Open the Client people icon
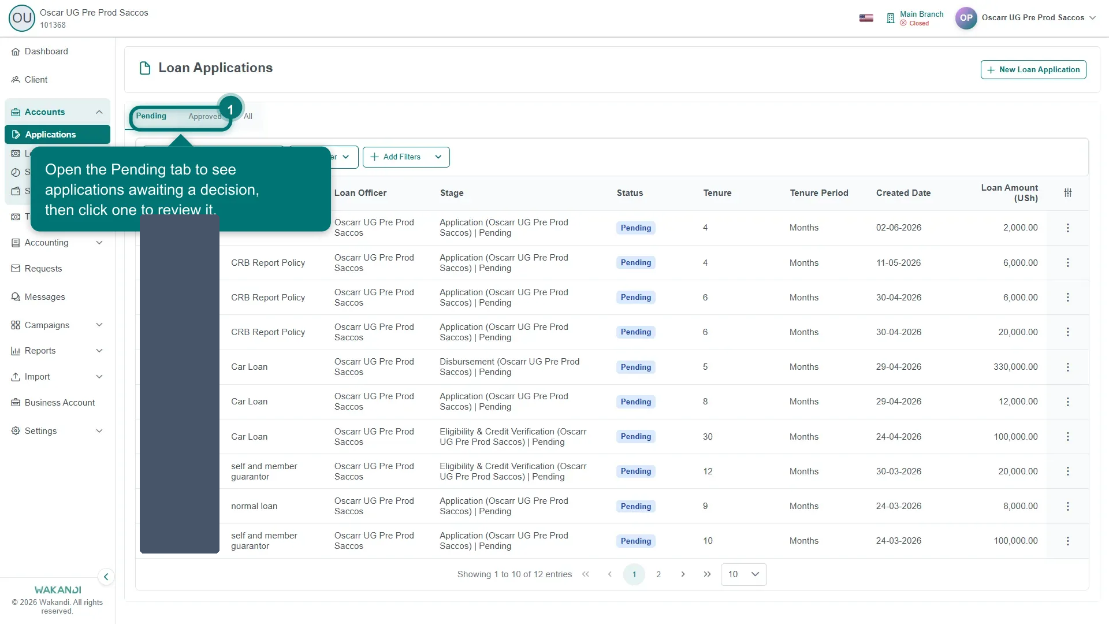This screenshot has height=624, width=1109. (16, 80)
